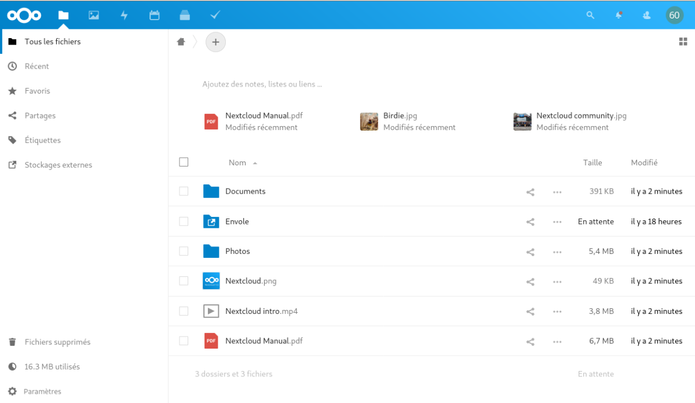Go to home folder breadcrumb icon
This screenshot has width=695, height=403.
[x=181, y=42]
